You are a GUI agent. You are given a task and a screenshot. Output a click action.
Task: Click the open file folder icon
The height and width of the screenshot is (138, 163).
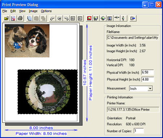[7, 18]
